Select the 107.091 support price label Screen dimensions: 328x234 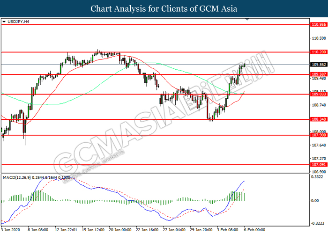coord(319,165)
